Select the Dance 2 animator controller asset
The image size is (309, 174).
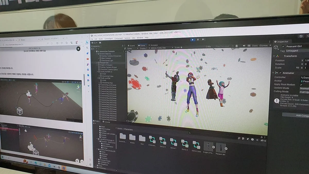pyautogui.click(x=185, y=145)
